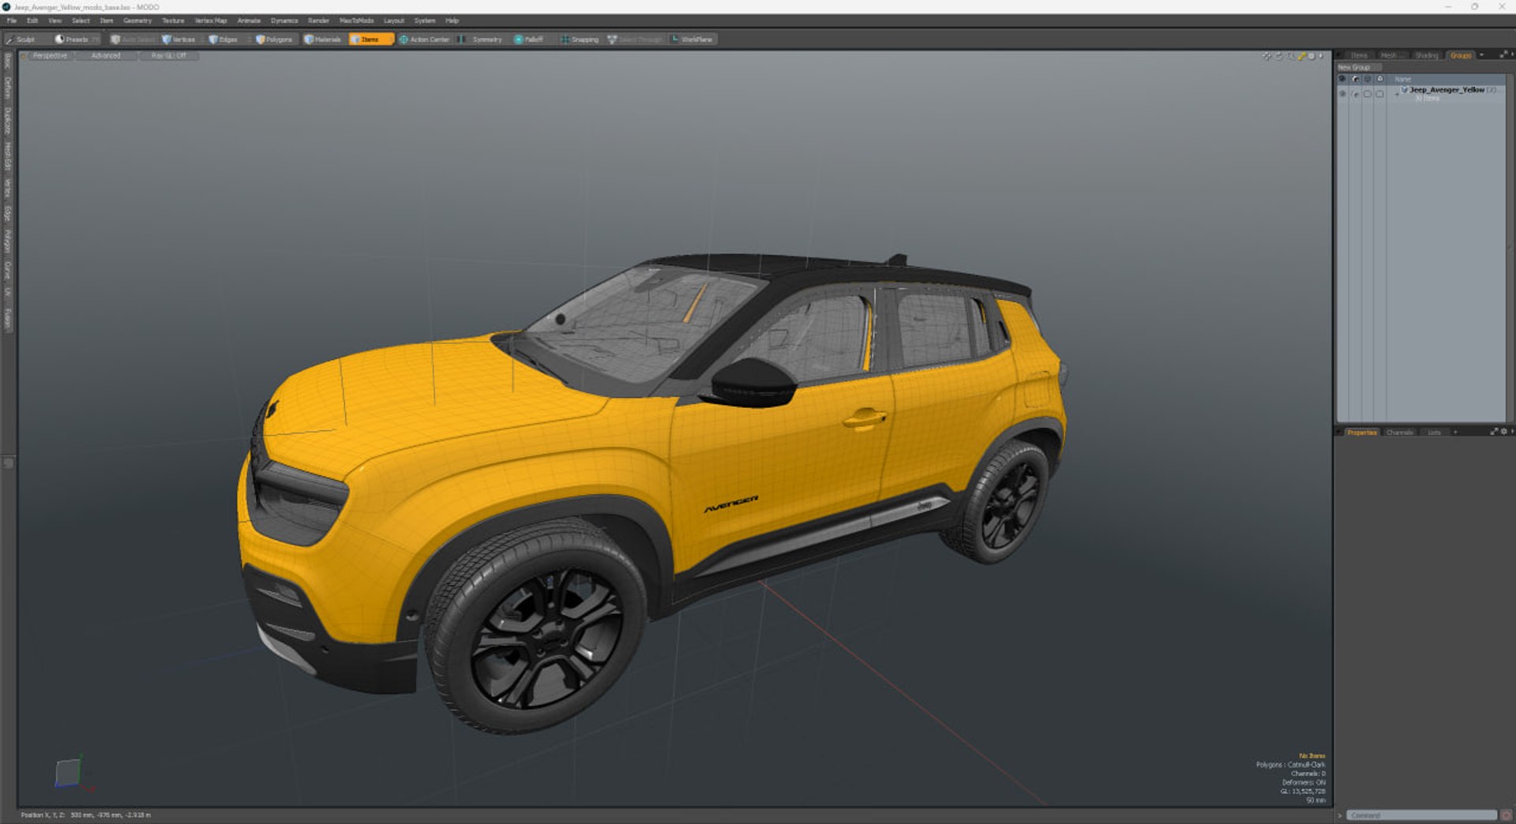The image size is (1516, 824).
Task: Click the Properties tab
Action: pos(1361,433)
